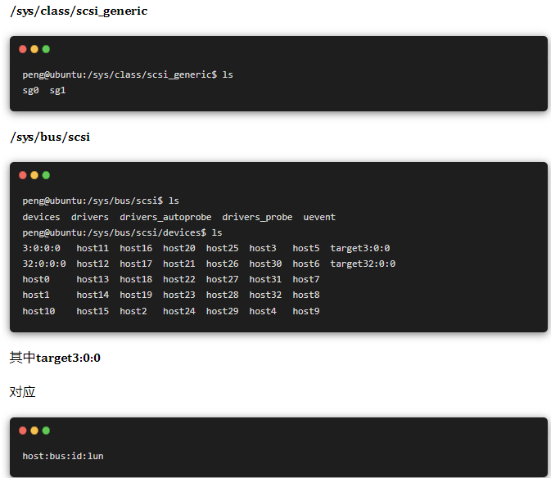Click target3:0:0 in devices listing

click(359, 248)
